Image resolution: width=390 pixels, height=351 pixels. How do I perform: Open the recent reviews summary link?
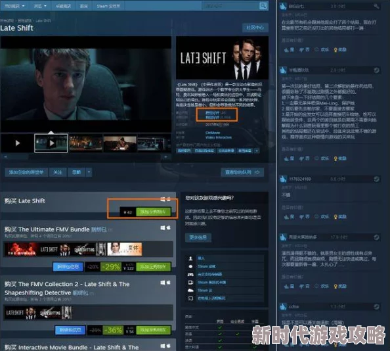[212, 113]
